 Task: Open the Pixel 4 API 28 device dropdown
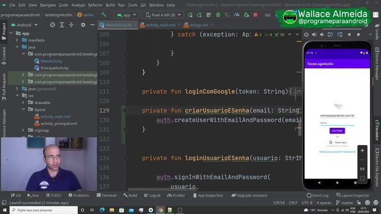coord(163,15)
